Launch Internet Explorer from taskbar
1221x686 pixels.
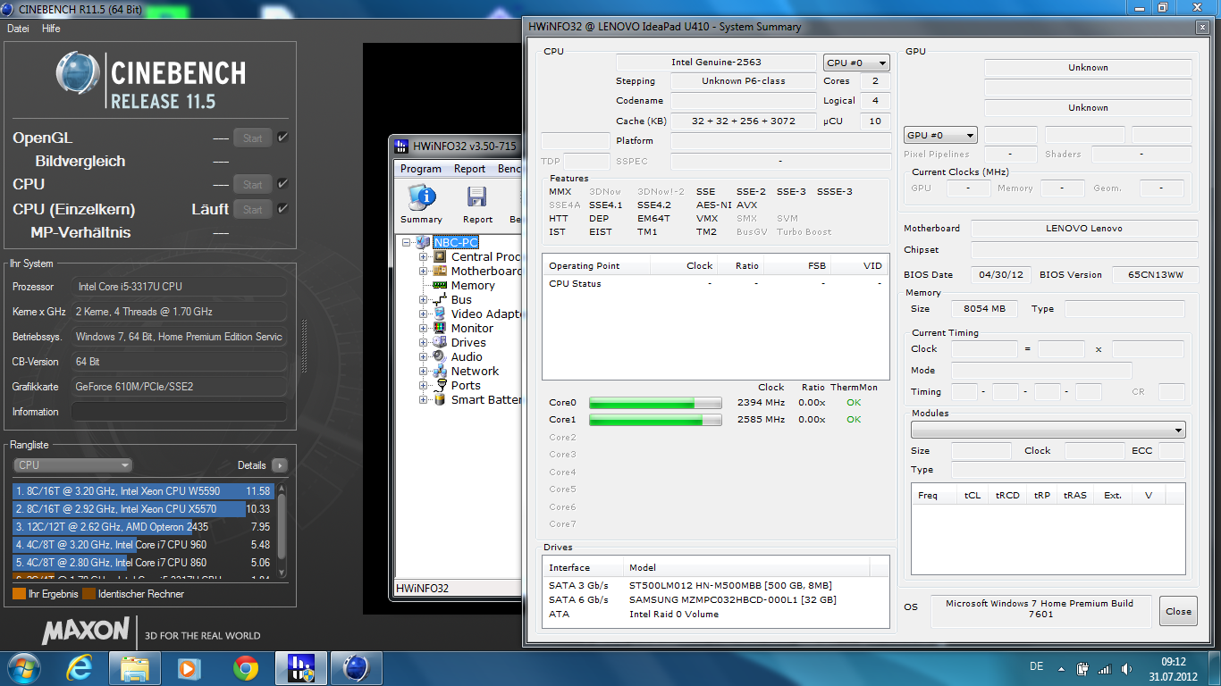pos(80,667)
